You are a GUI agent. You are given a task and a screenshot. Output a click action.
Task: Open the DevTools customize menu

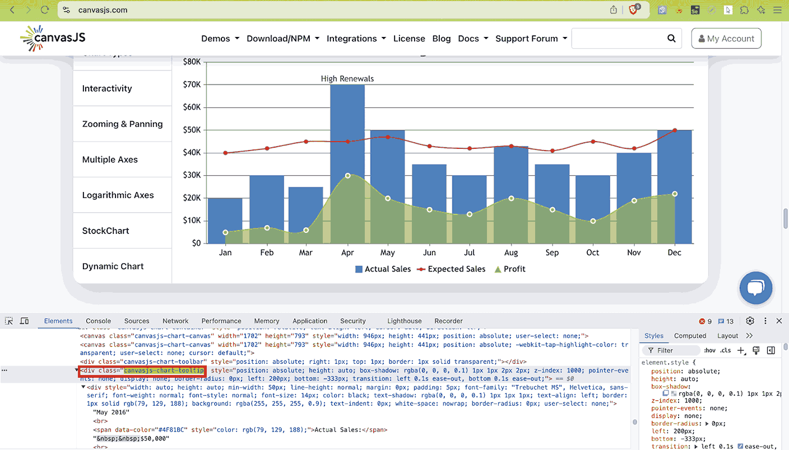765,321
